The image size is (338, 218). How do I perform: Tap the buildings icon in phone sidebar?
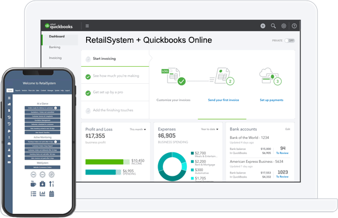coord(9,104)
